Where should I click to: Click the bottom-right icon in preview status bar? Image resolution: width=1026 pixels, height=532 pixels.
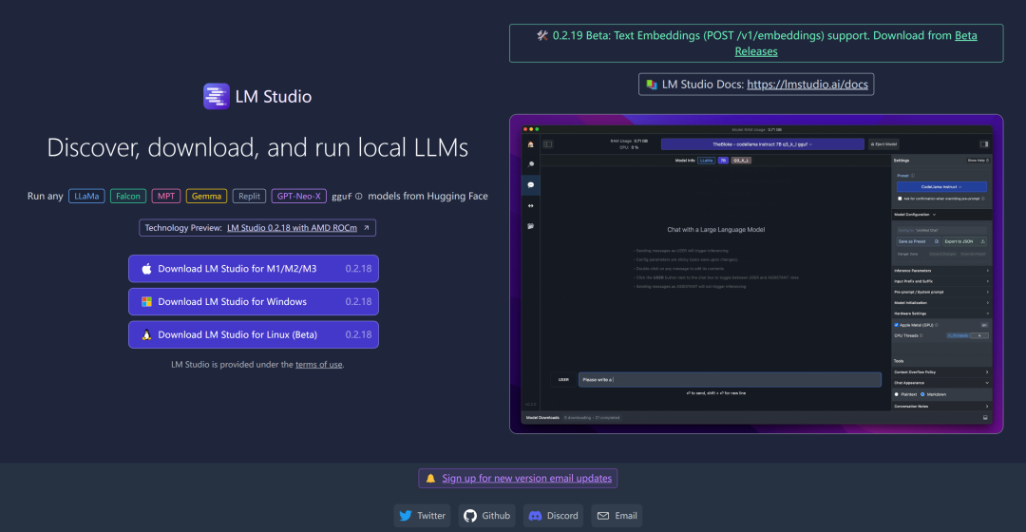pos(985,417)
